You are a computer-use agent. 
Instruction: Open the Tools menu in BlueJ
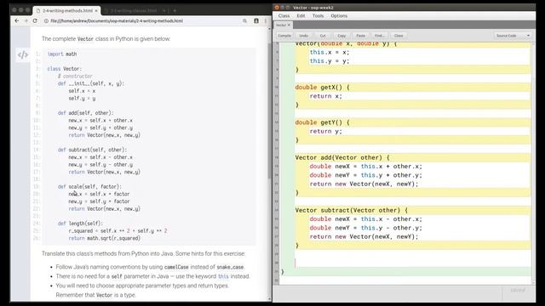tap(318, 16)
